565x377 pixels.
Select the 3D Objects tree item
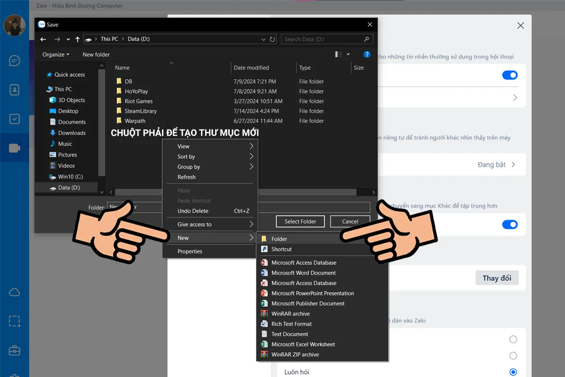pos(67,100)
